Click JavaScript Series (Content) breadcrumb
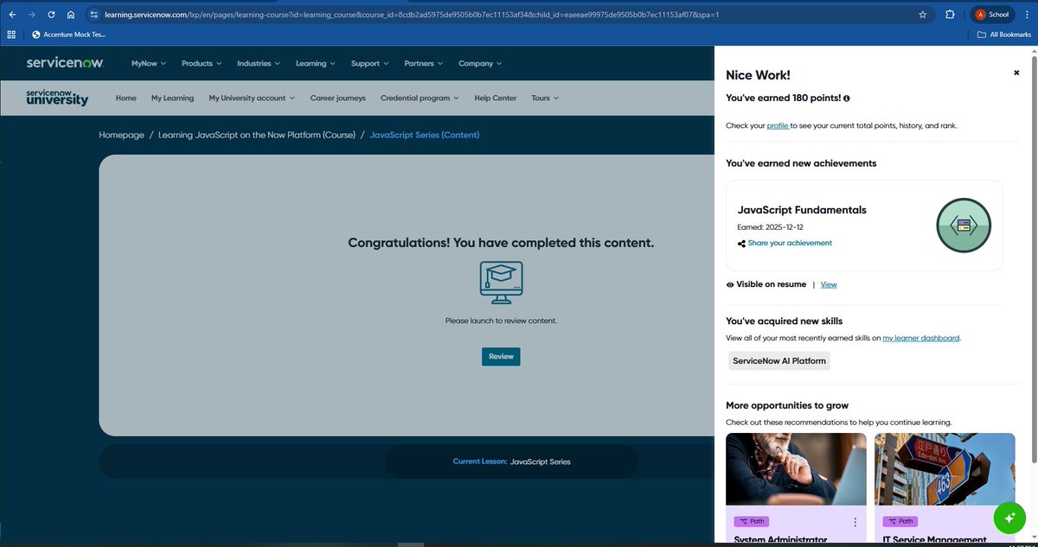 point(425,135)
